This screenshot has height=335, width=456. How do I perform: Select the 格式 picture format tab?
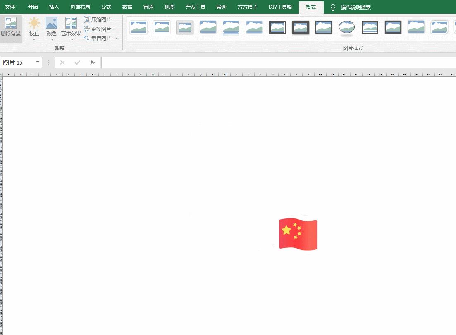point(311,7)
